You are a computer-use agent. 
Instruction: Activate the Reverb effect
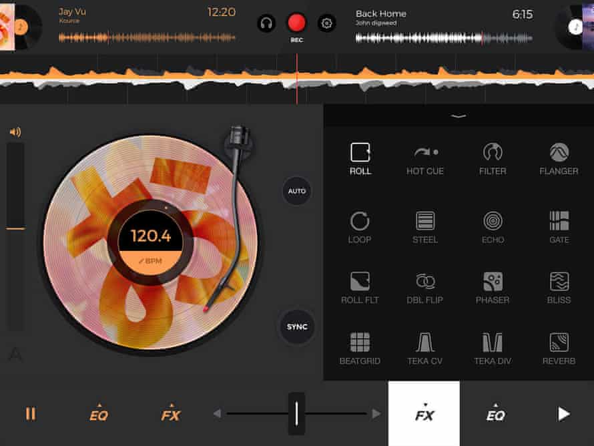pyautogui.click(x=559, y=343)
